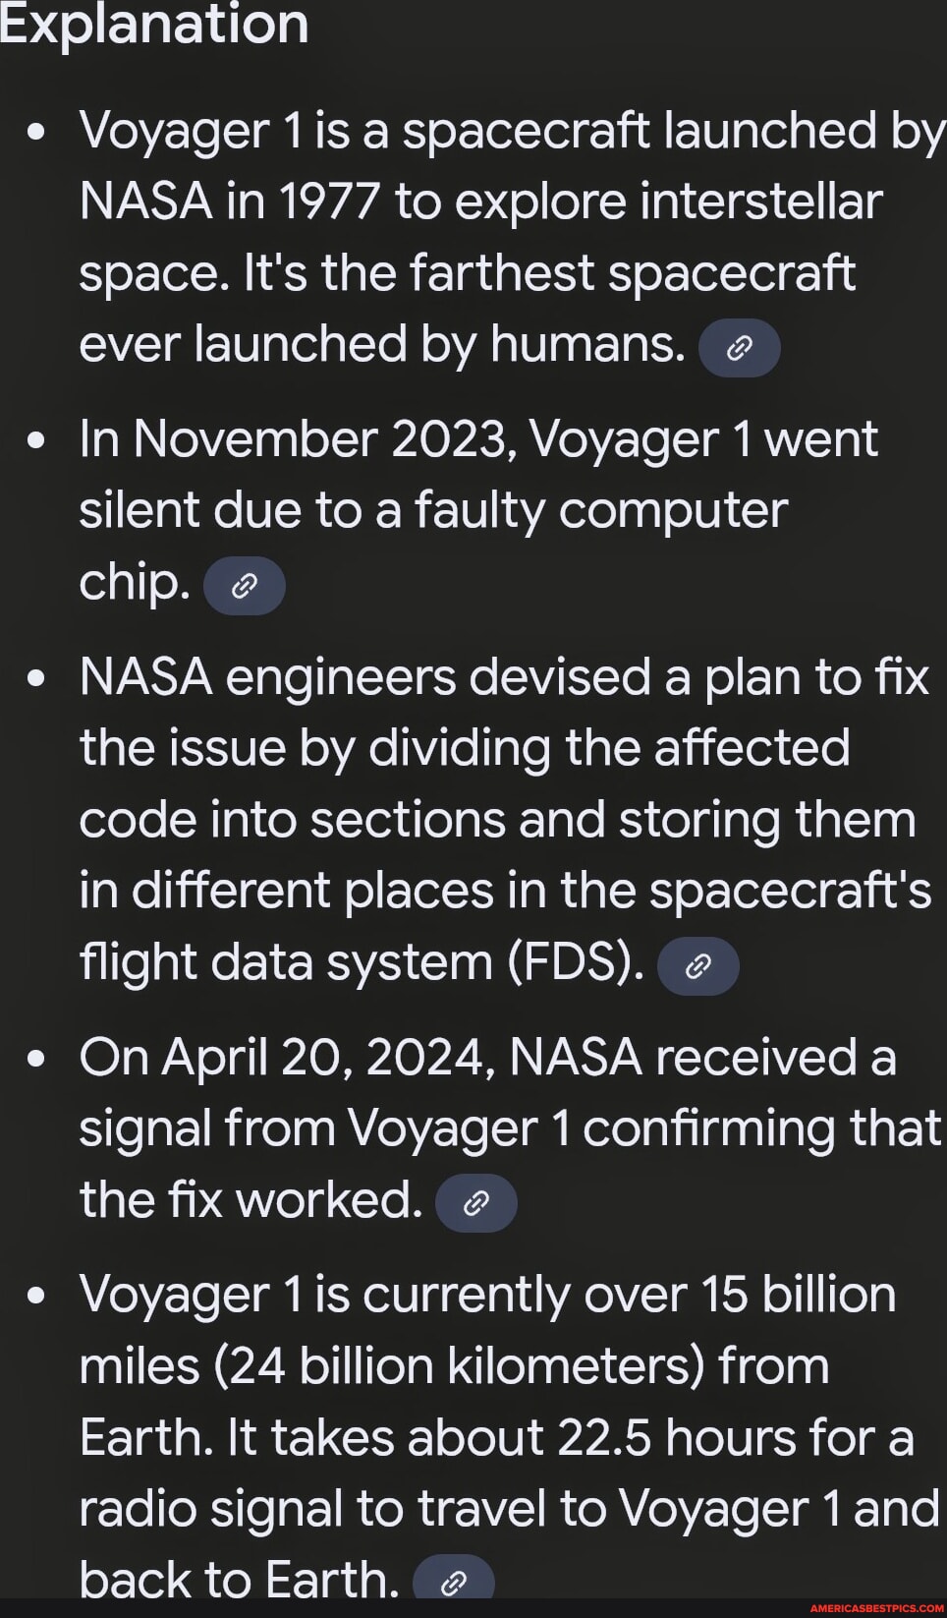Open citation link after "ever launched by humans"
The image size is (947, 1618).
740,346
